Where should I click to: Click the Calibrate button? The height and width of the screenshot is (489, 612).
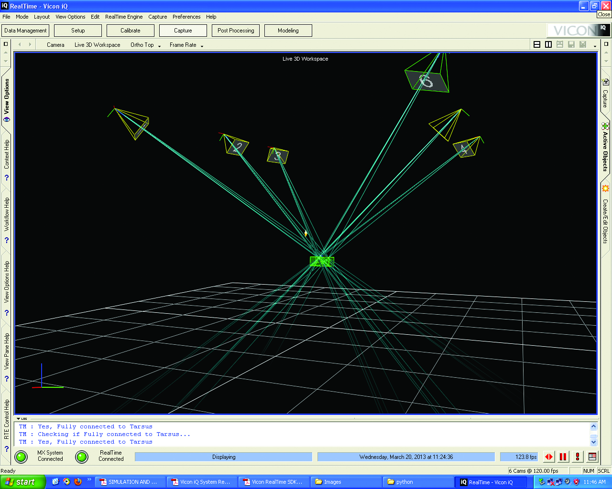click(x=130, y=31)
